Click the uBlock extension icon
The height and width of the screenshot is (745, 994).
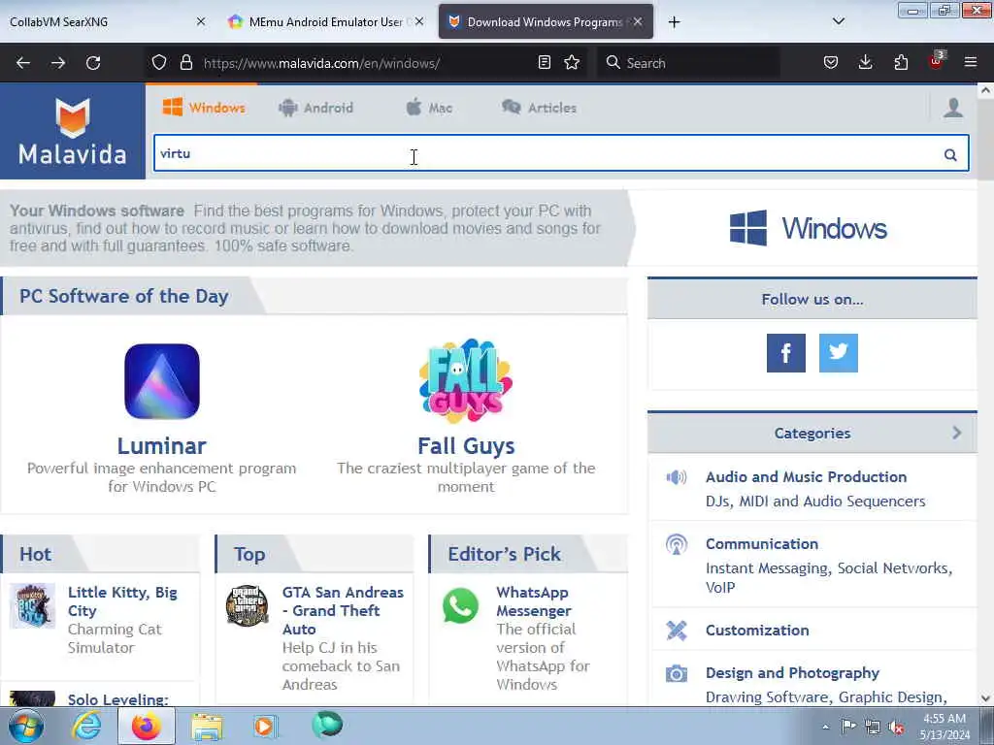[936, 61]
